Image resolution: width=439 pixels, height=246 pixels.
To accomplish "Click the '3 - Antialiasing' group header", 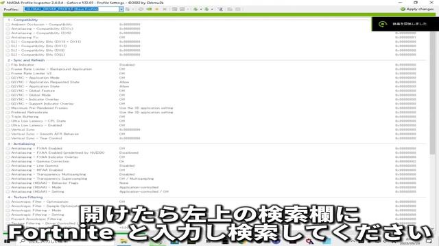I will (21, 144).
